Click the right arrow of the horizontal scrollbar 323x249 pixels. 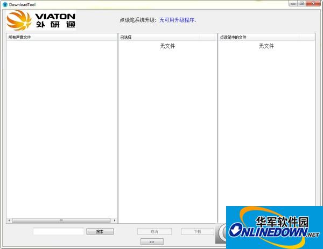tap(115, 220)
